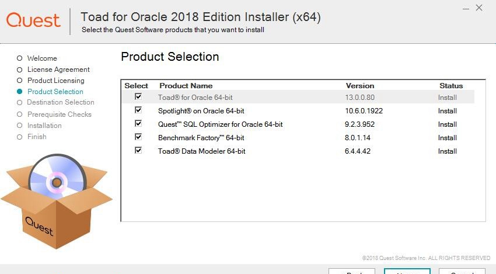This screenshot has width=496, height=274.
Task: Open the License Agreement step
Action: click(58, 70)
